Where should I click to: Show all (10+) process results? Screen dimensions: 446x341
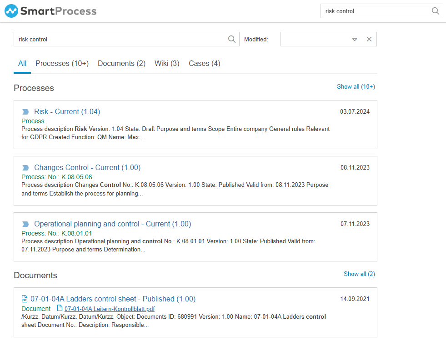(x=356, y=86)
